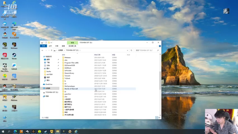
Task: Switch to large thumbnails view icon
Action: [159, 118]
